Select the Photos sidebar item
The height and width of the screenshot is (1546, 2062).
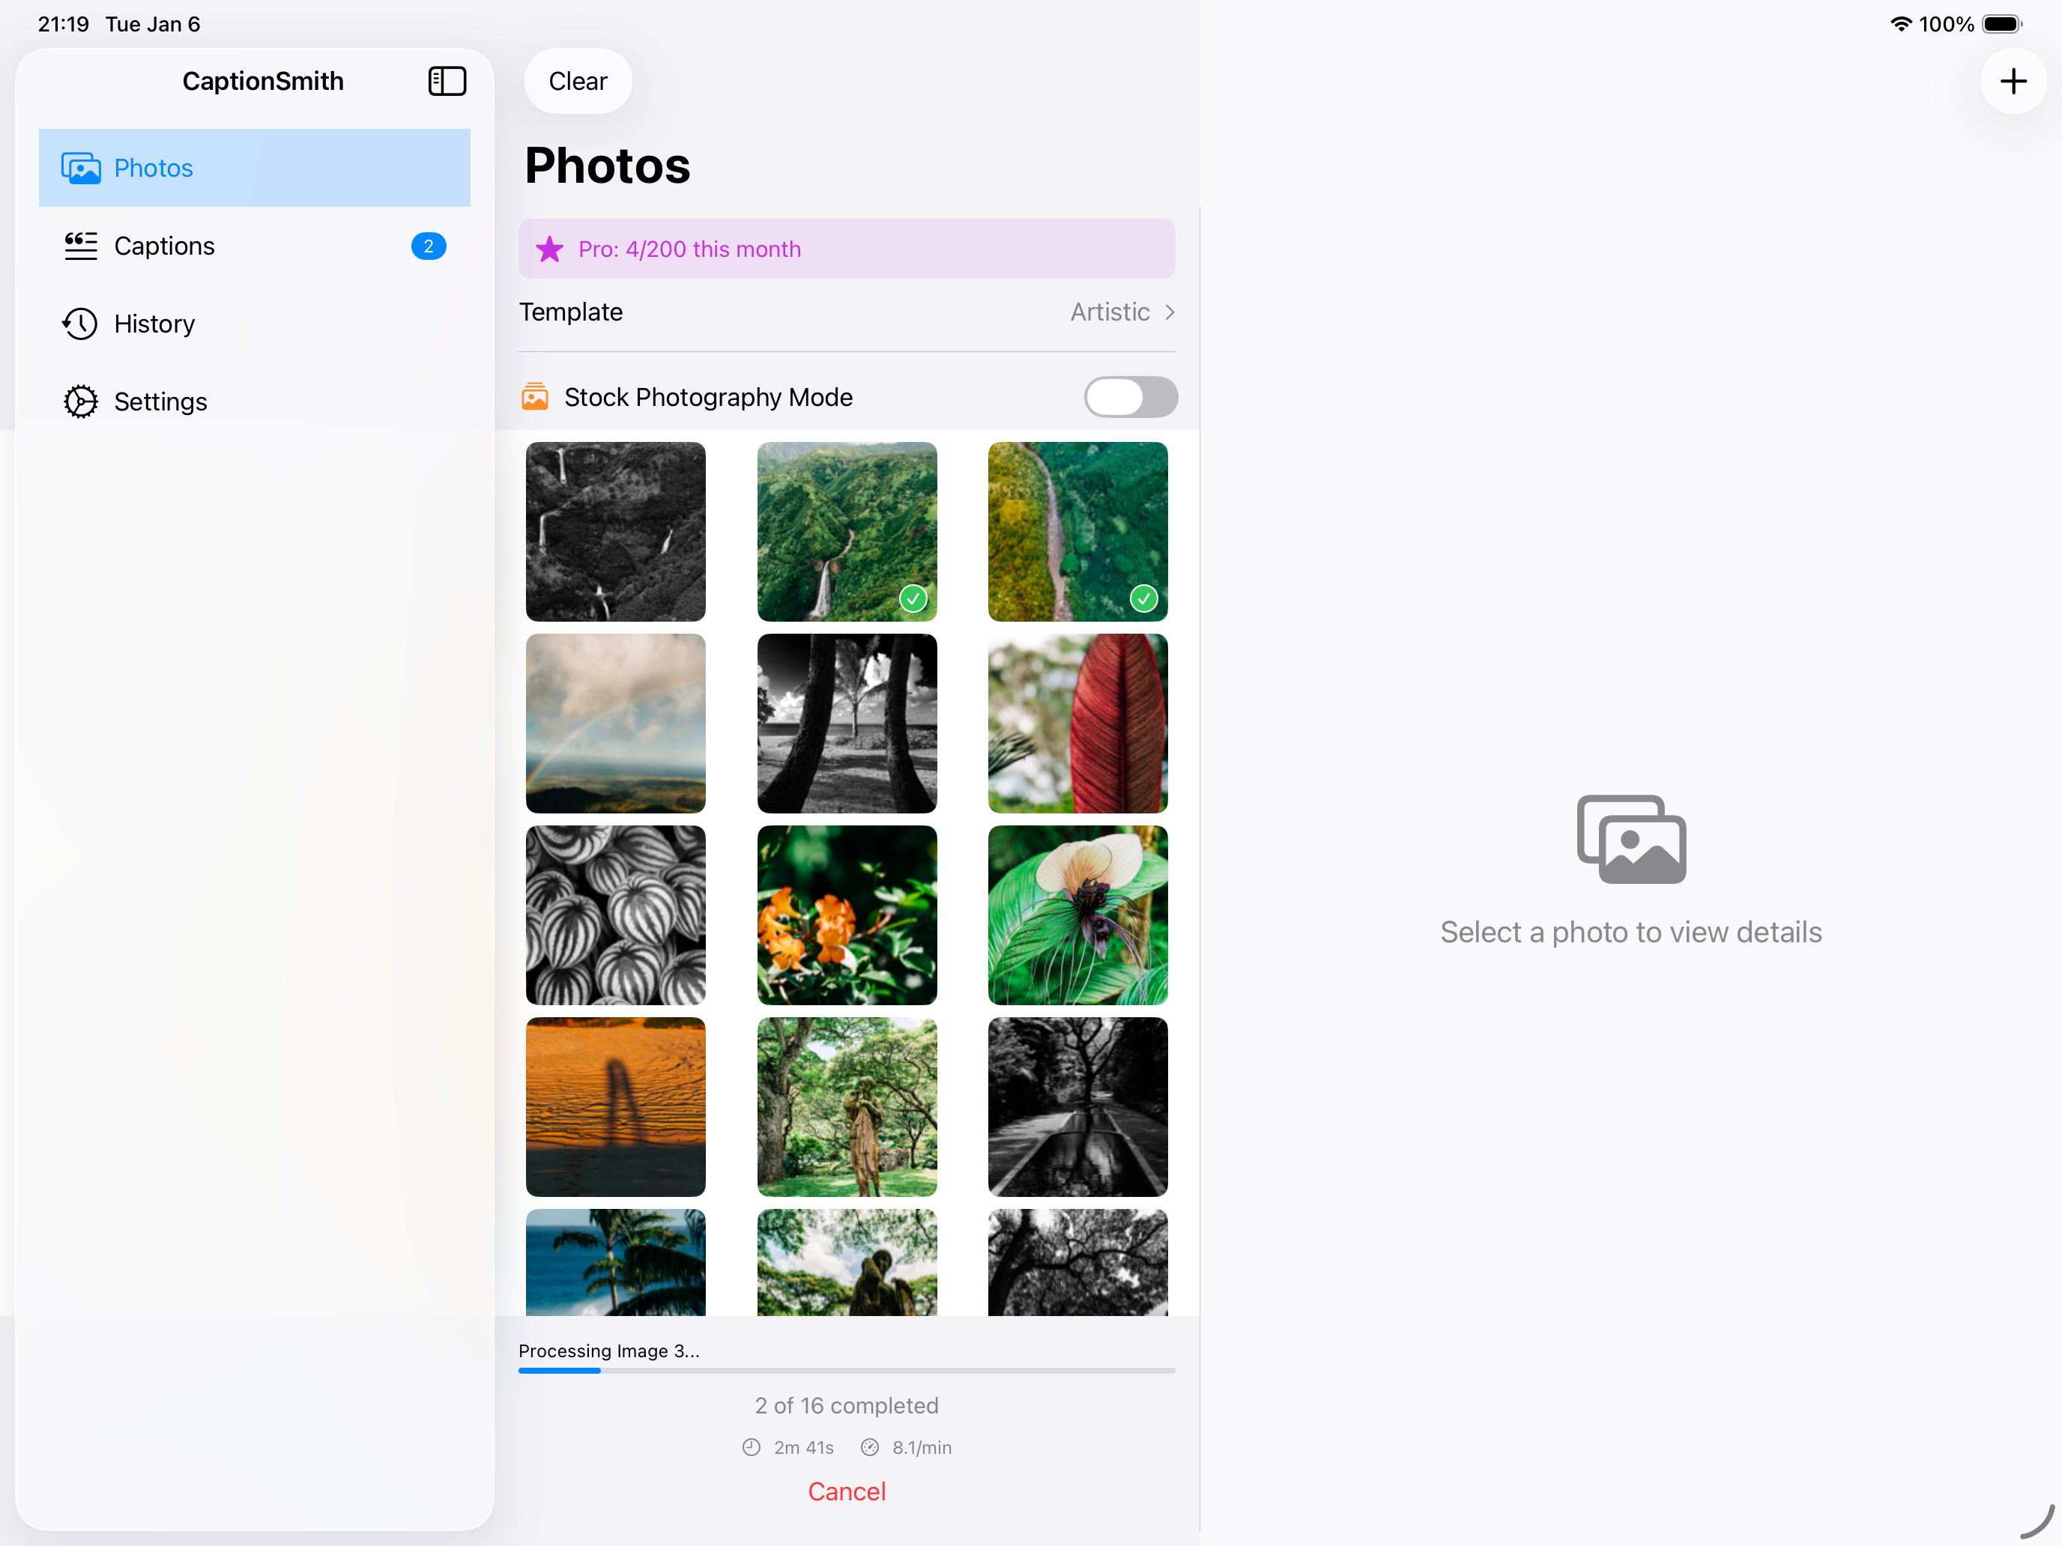255,168
